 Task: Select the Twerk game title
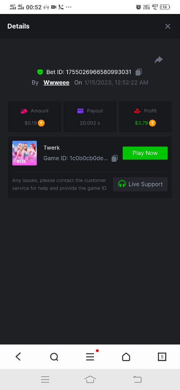click(52, 148)
